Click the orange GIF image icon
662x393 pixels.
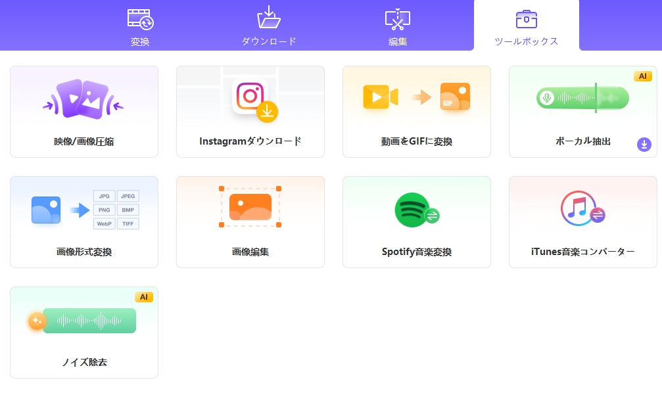[x=455, y=96]
